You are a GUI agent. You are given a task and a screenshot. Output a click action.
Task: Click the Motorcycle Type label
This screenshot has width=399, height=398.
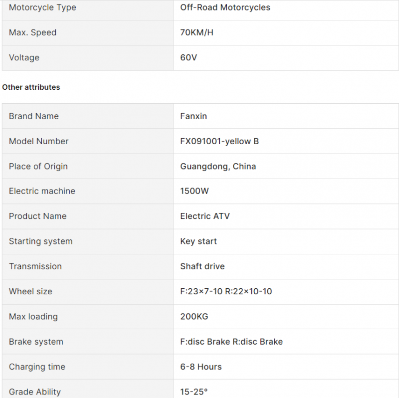point(42,7)
